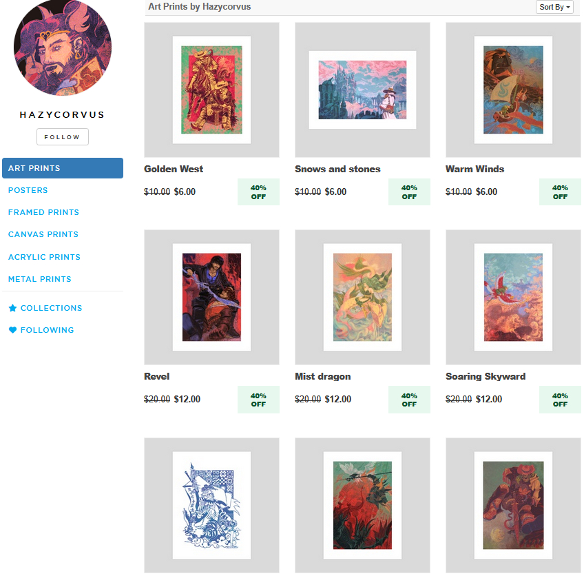
Task: Open the Collections link
Action: tap(52, 308)
